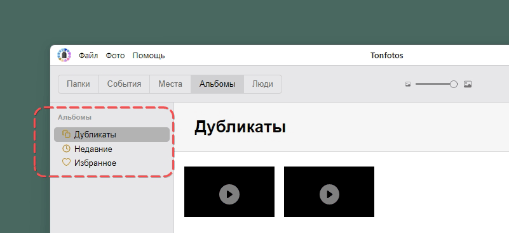Click the heart icon next to Избранное
Viewport: 509px width, 233px height.
[x=66, y=163]
